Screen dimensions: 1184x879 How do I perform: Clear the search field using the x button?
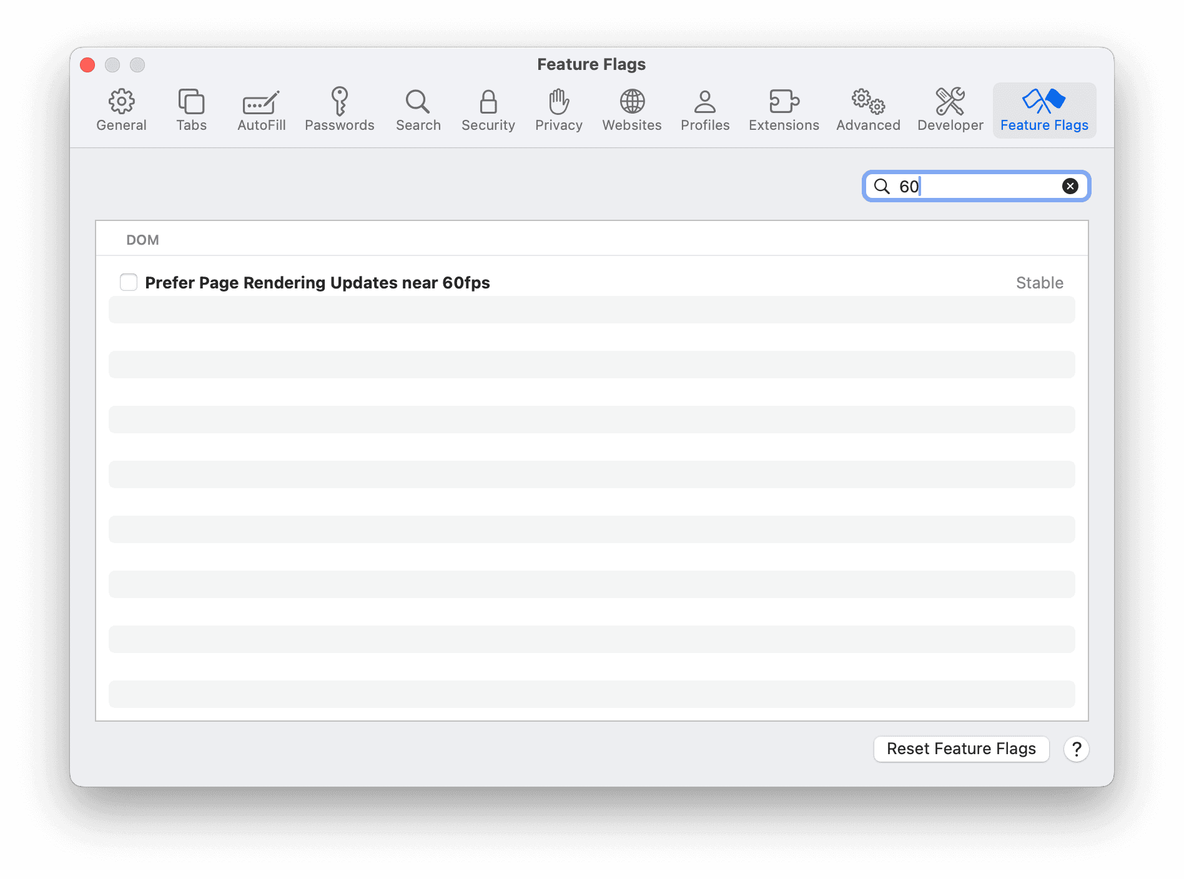[x=1069, y=186]
